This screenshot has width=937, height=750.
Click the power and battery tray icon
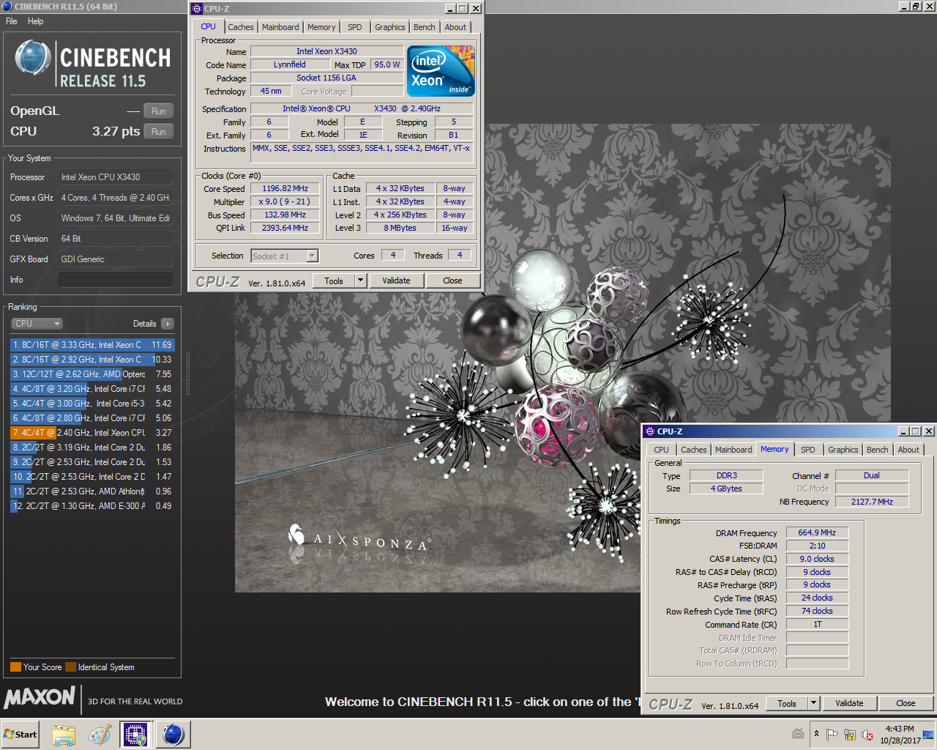[x=850, y=735]
